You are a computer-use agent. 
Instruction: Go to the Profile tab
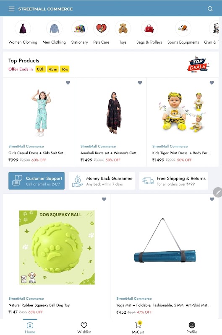(192, 328)
